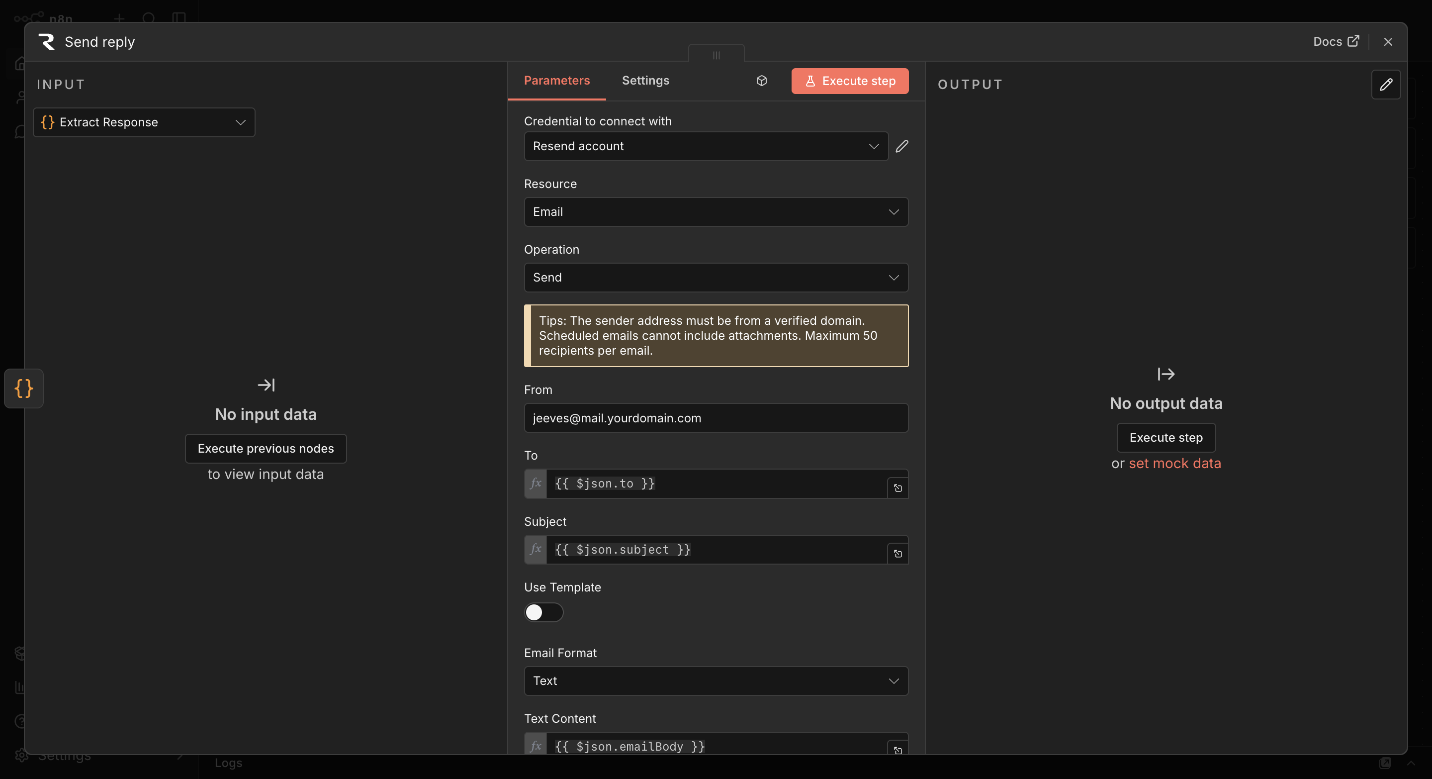1432x779 pixels.
Task: Click the Execute previous nodes button
Action: [265, 448]
